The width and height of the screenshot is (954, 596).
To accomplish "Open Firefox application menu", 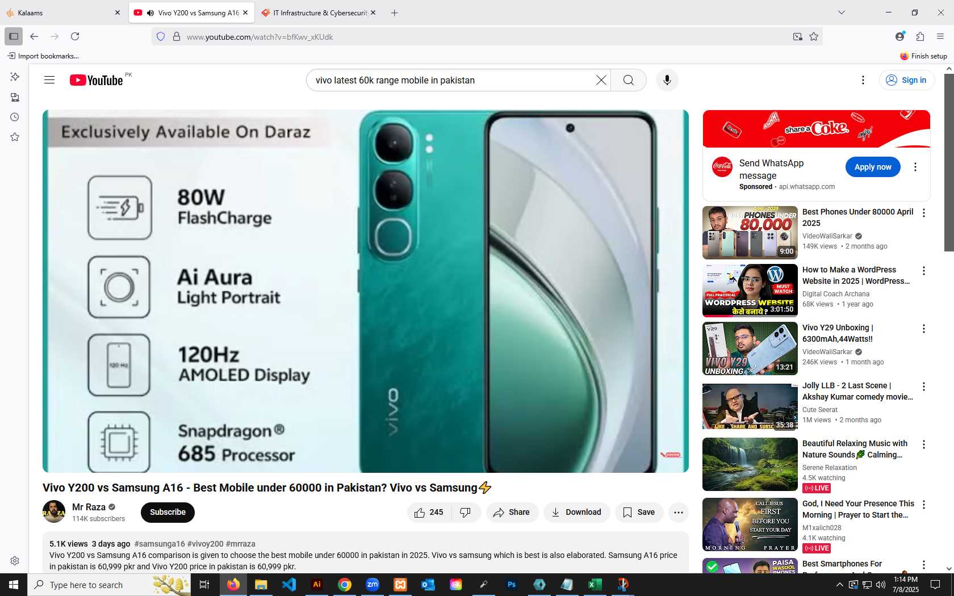I will click(x=940, y=36).
